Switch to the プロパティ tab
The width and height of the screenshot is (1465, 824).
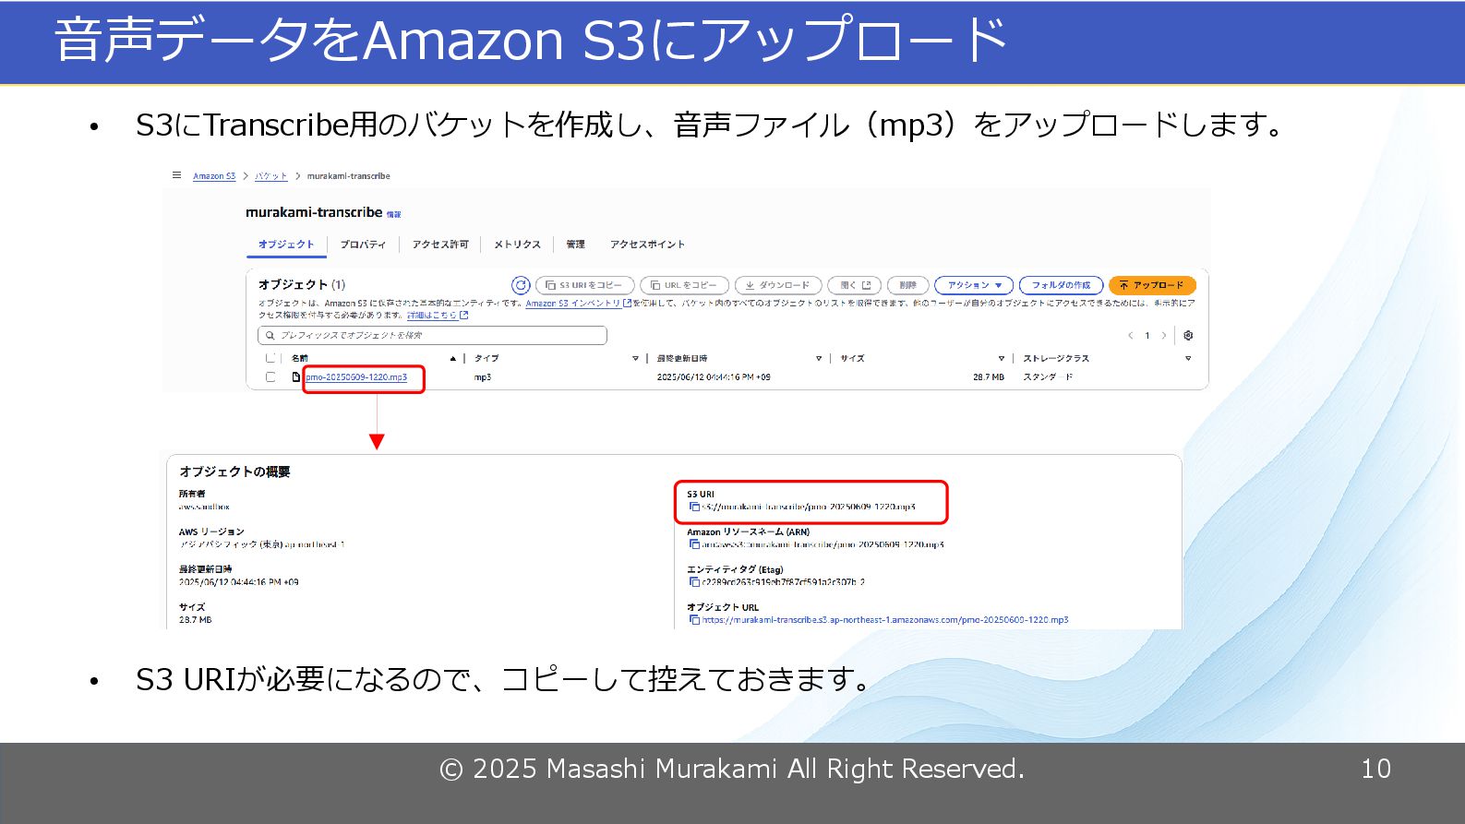(363, 245)
